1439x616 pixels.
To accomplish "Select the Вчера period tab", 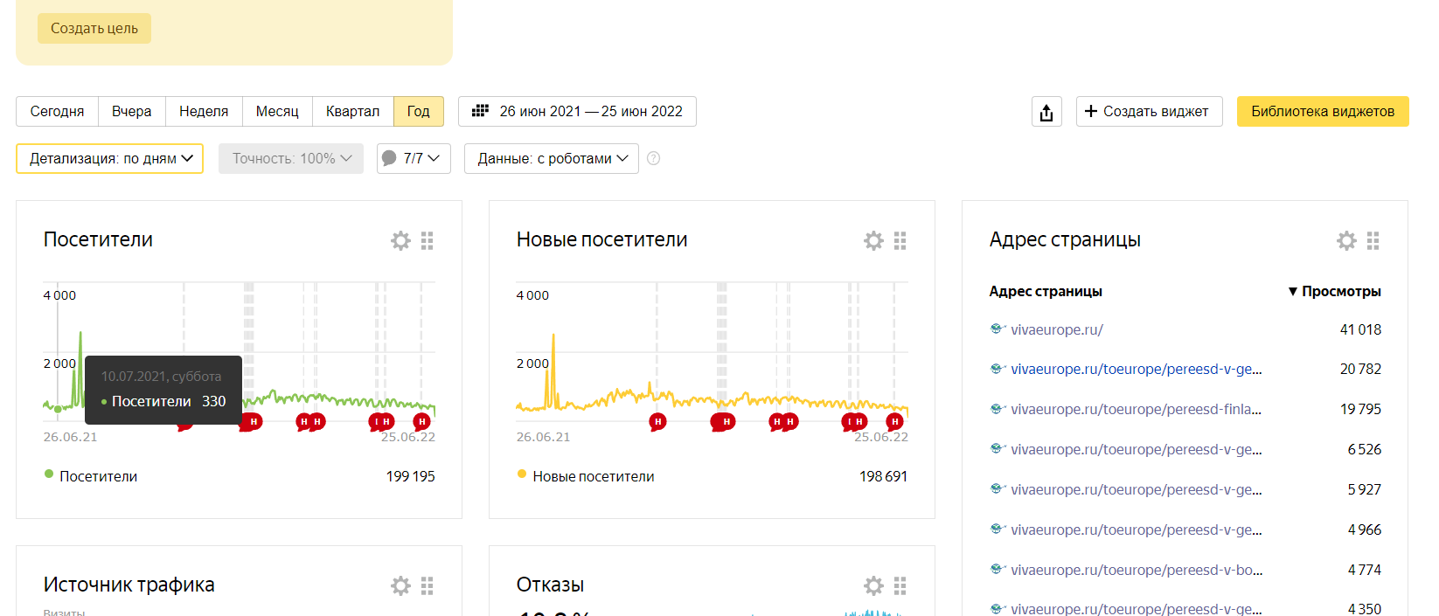I will click(x=132, y=112).
